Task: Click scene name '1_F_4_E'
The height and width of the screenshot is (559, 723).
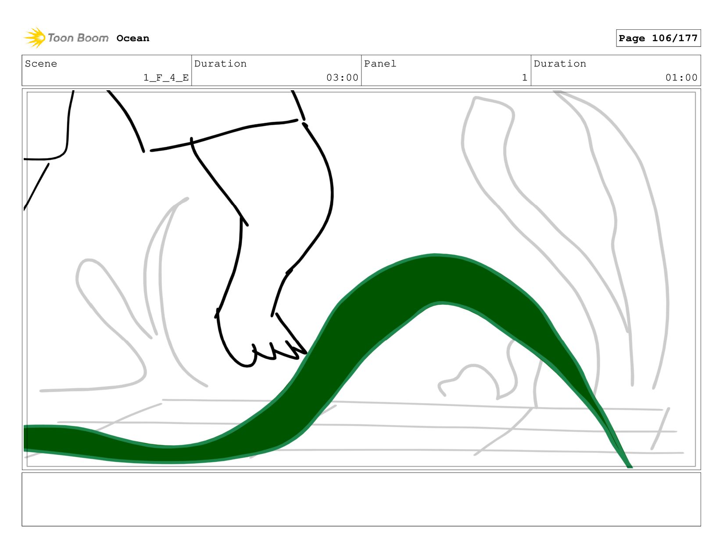Action: (x=166, y=78)
